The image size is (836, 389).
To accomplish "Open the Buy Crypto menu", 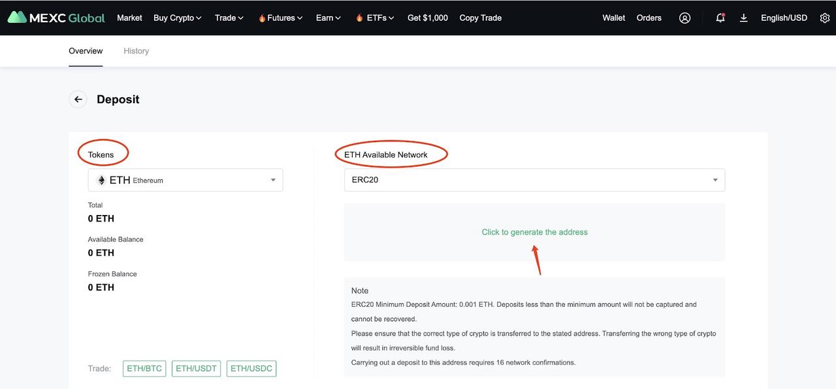I will (174, 18).
